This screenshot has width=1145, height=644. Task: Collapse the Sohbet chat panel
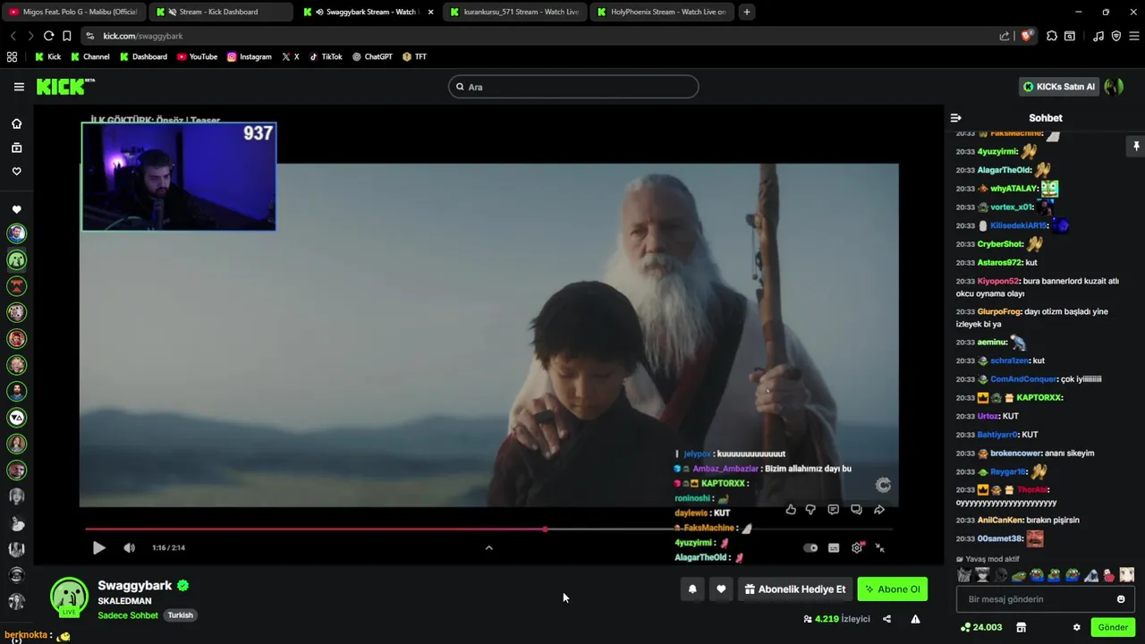pyautogui.click(x=955, y=118)
